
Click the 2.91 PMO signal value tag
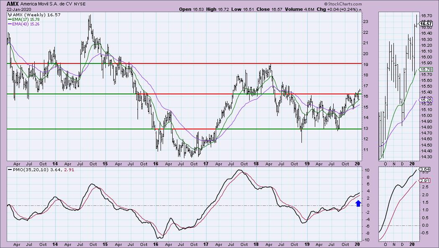(x=425, y=181)
